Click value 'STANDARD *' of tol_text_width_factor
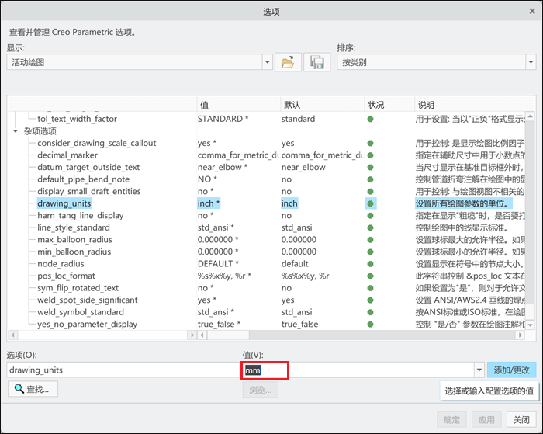Image resolution: width=543 pixels, height=434 pixels. point(223,119)
